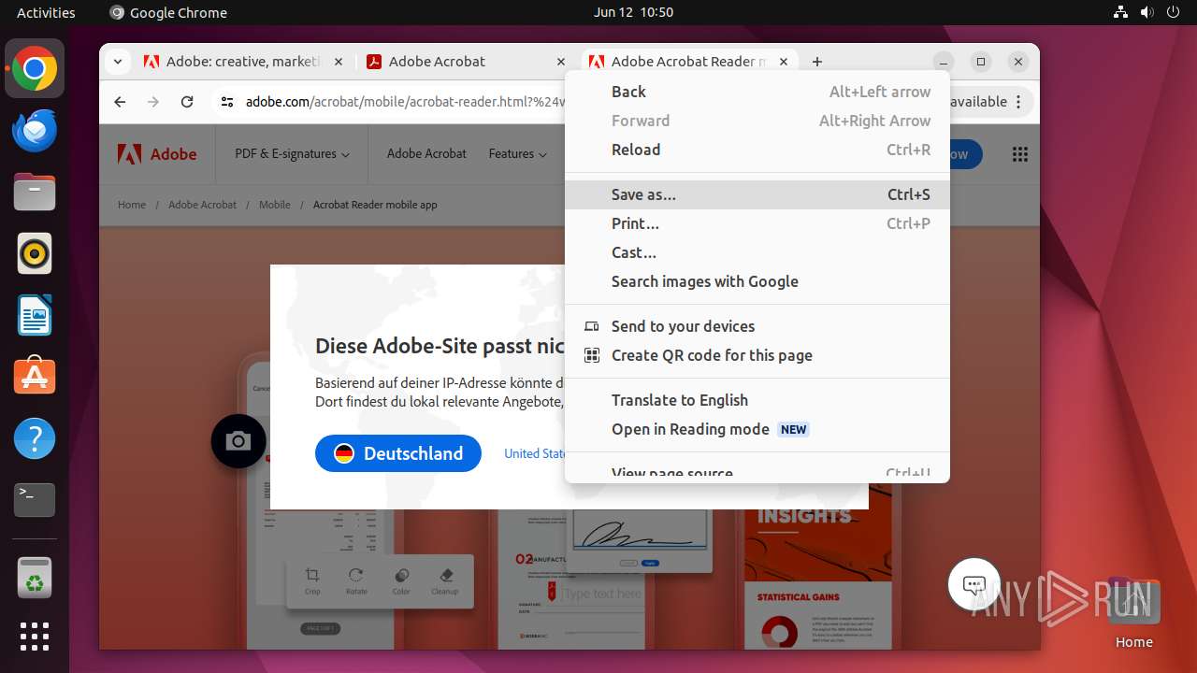Open the power tray icon
The image size is (1197, 673).
[1174, 12]
